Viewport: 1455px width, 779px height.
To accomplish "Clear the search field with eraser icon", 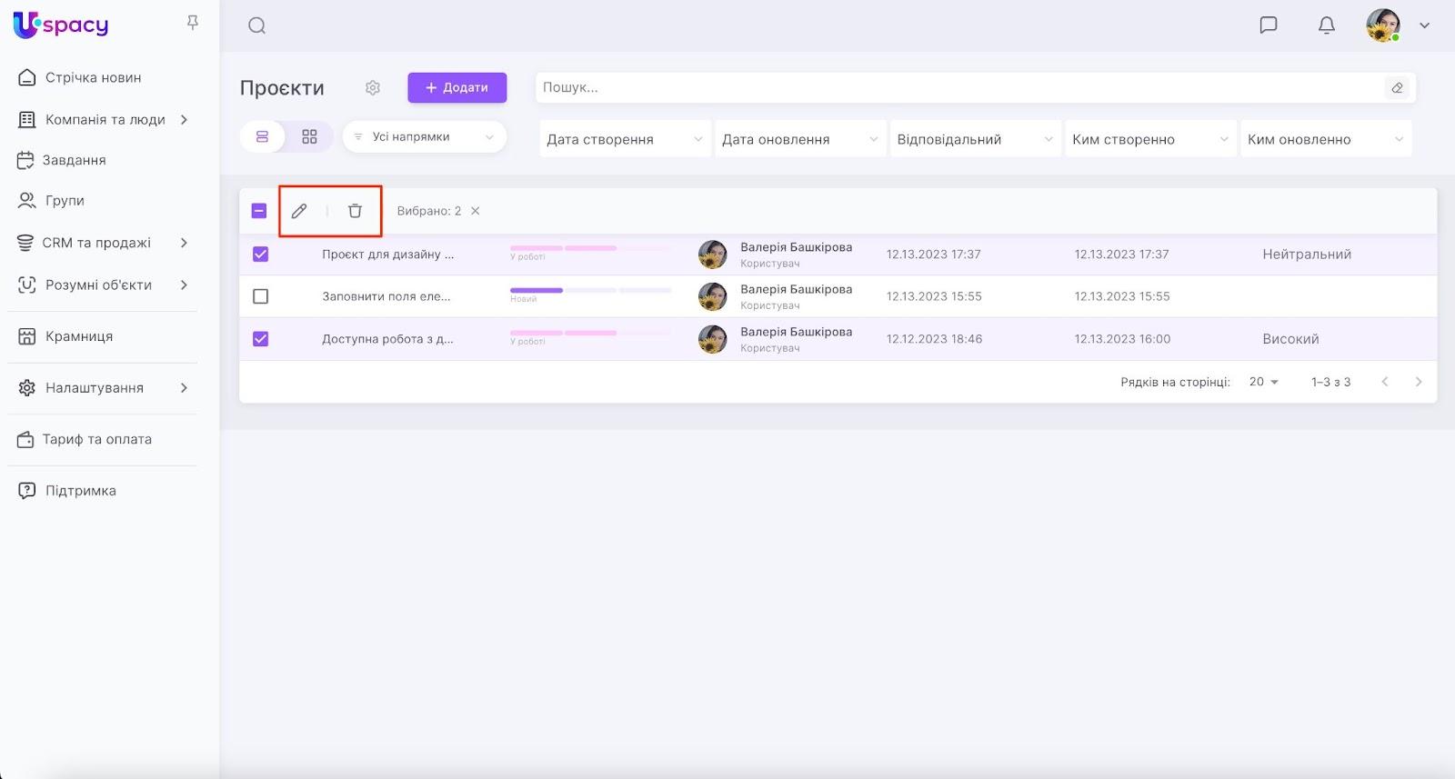I will pos(1397,88).
